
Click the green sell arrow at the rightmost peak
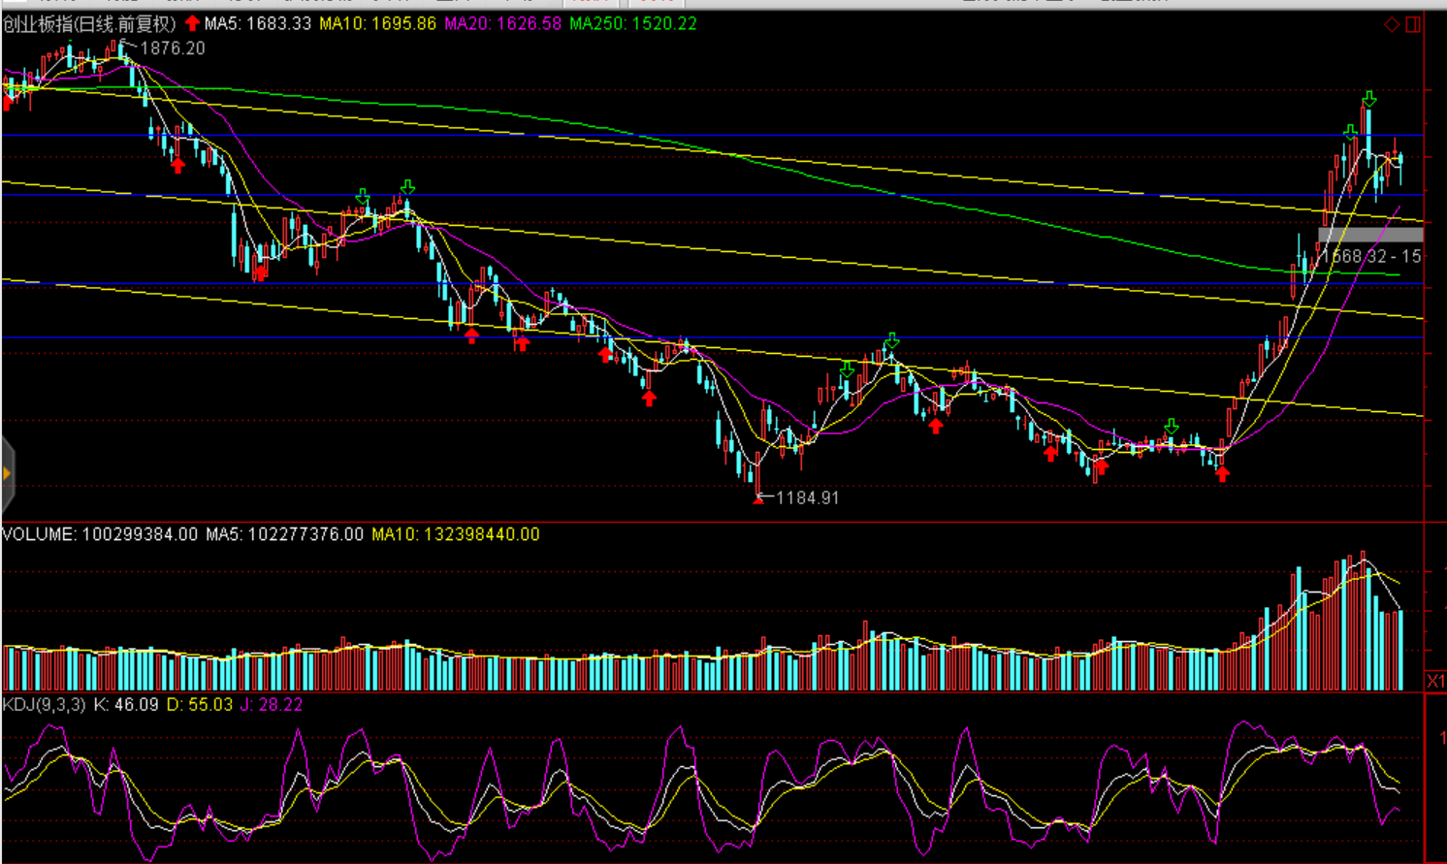pyautogui.click(x=1368, y=99)
